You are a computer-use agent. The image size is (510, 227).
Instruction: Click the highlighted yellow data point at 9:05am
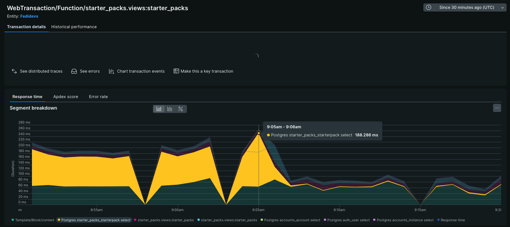click(x=259, y=133)
